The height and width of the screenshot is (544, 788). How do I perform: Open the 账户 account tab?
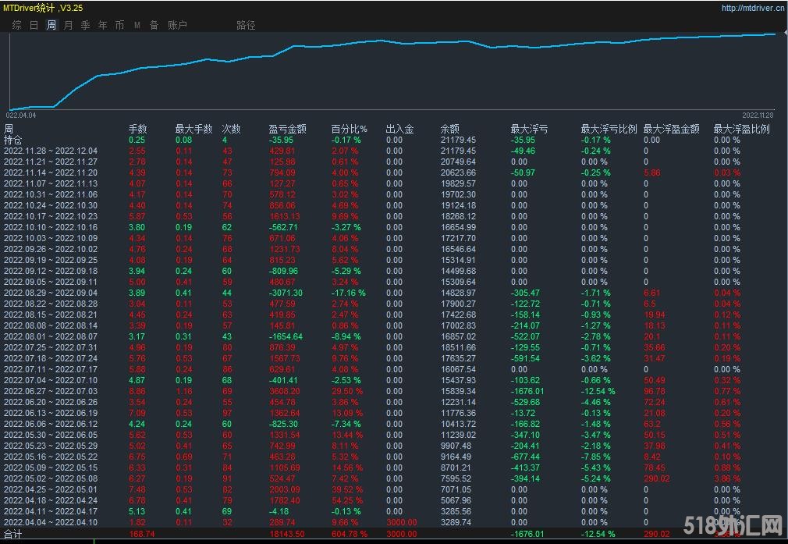177,25
